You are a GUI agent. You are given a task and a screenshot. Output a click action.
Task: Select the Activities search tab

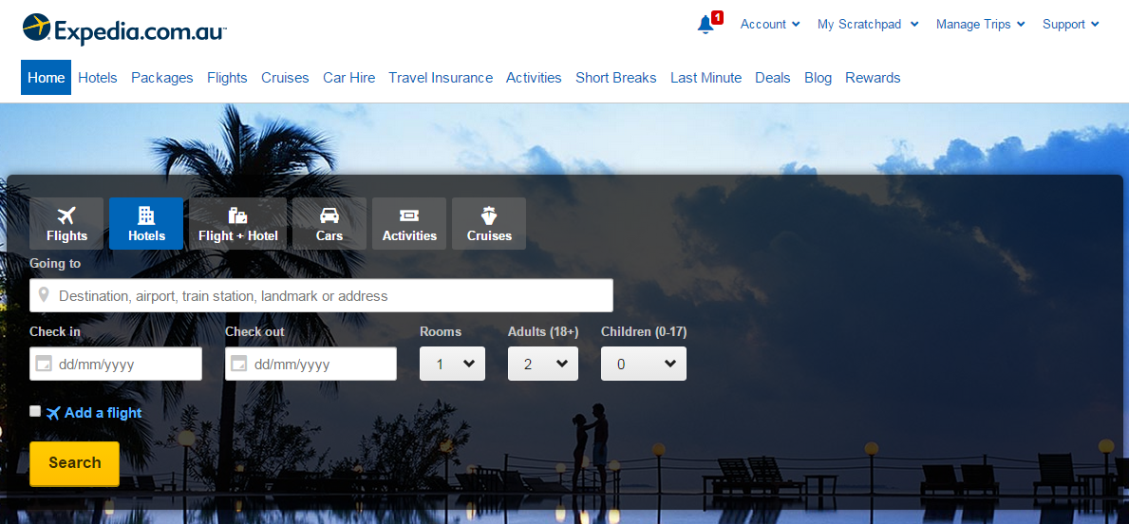(409, 224)
